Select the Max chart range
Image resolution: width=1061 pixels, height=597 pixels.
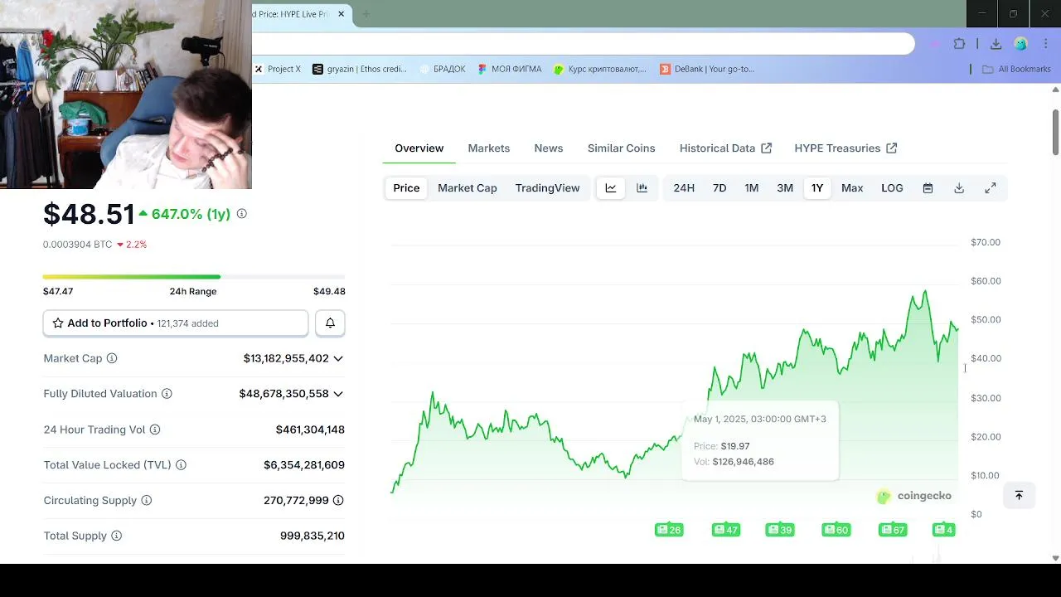[x=852, y=188]
